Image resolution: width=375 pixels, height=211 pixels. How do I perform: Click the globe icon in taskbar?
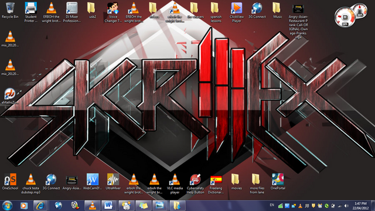[x=58, y=206]
